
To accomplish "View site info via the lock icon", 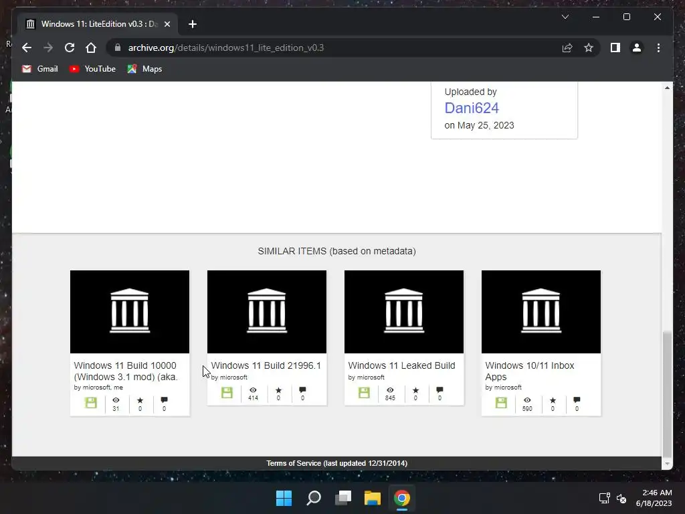I will point(118,48).
